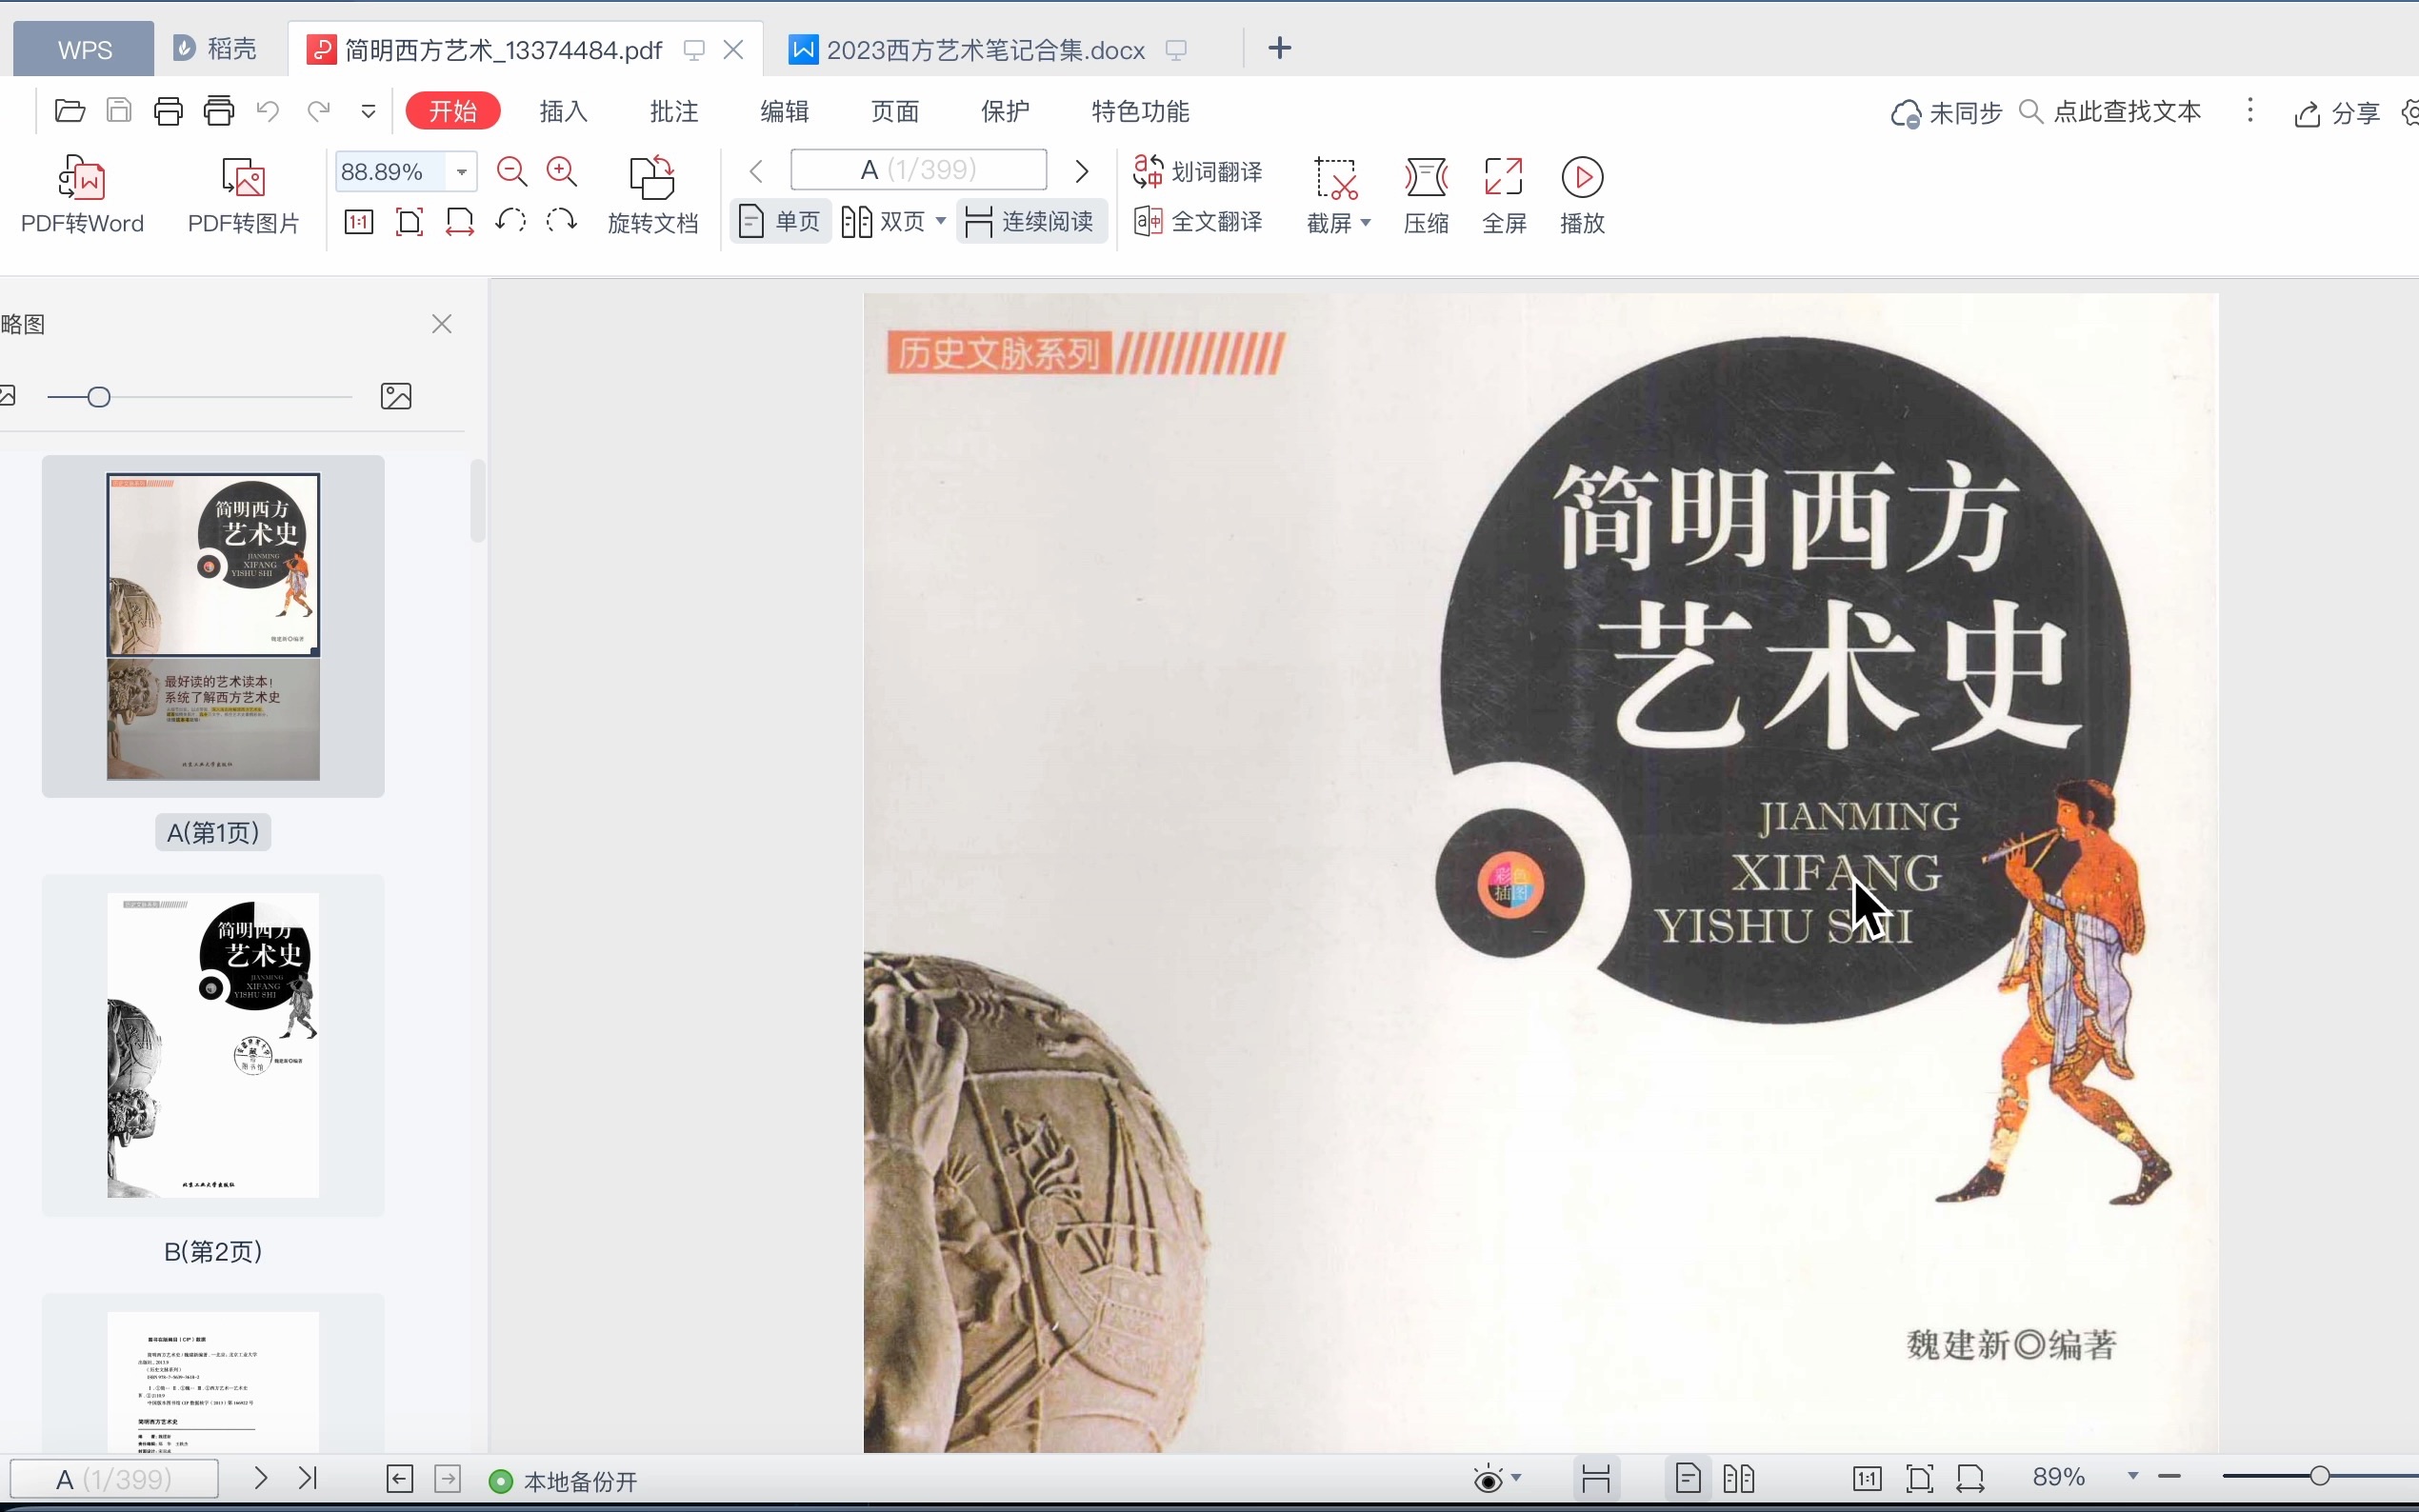Open the 88.89% zoom dropdown

pyautogui.click(x=461, y=172)
